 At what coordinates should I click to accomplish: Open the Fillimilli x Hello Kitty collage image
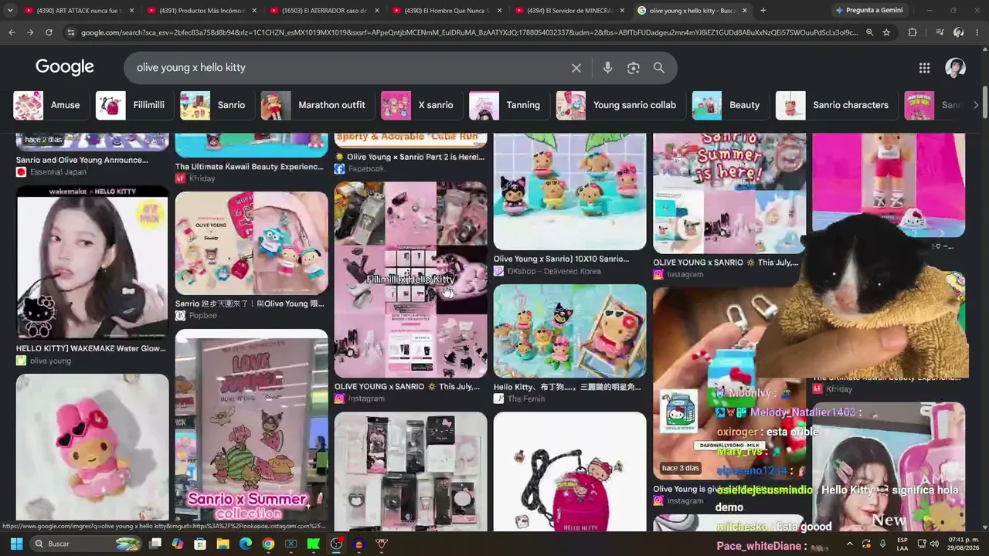410,280
